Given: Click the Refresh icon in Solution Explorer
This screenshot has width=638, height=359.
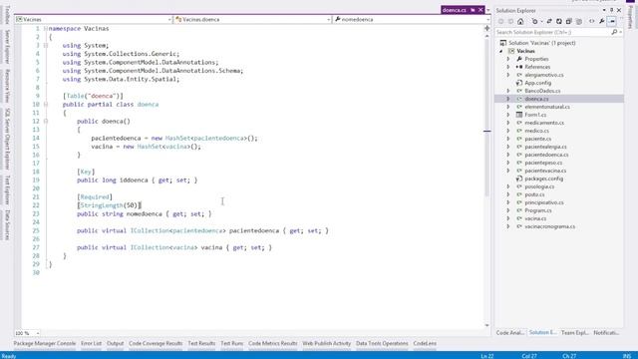Looking at the screenshot, I should click(x=559, y=22).
